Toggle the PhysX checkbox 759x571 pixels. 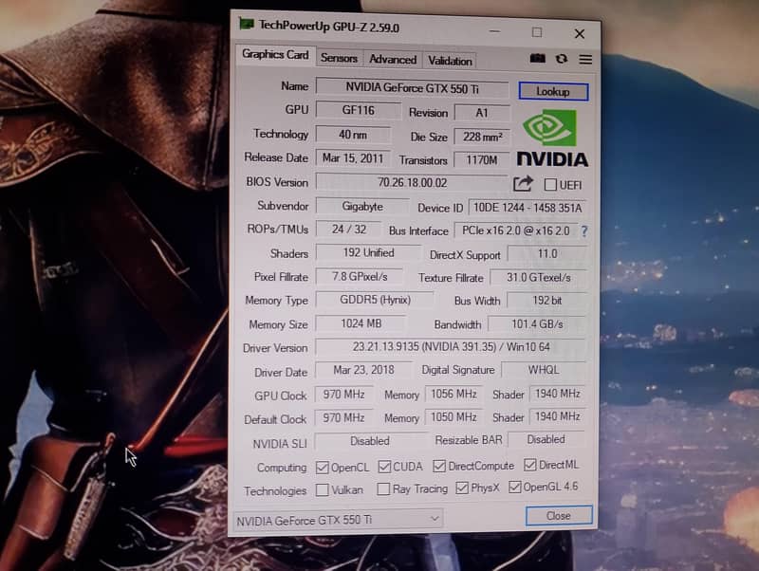click(462, 488)
